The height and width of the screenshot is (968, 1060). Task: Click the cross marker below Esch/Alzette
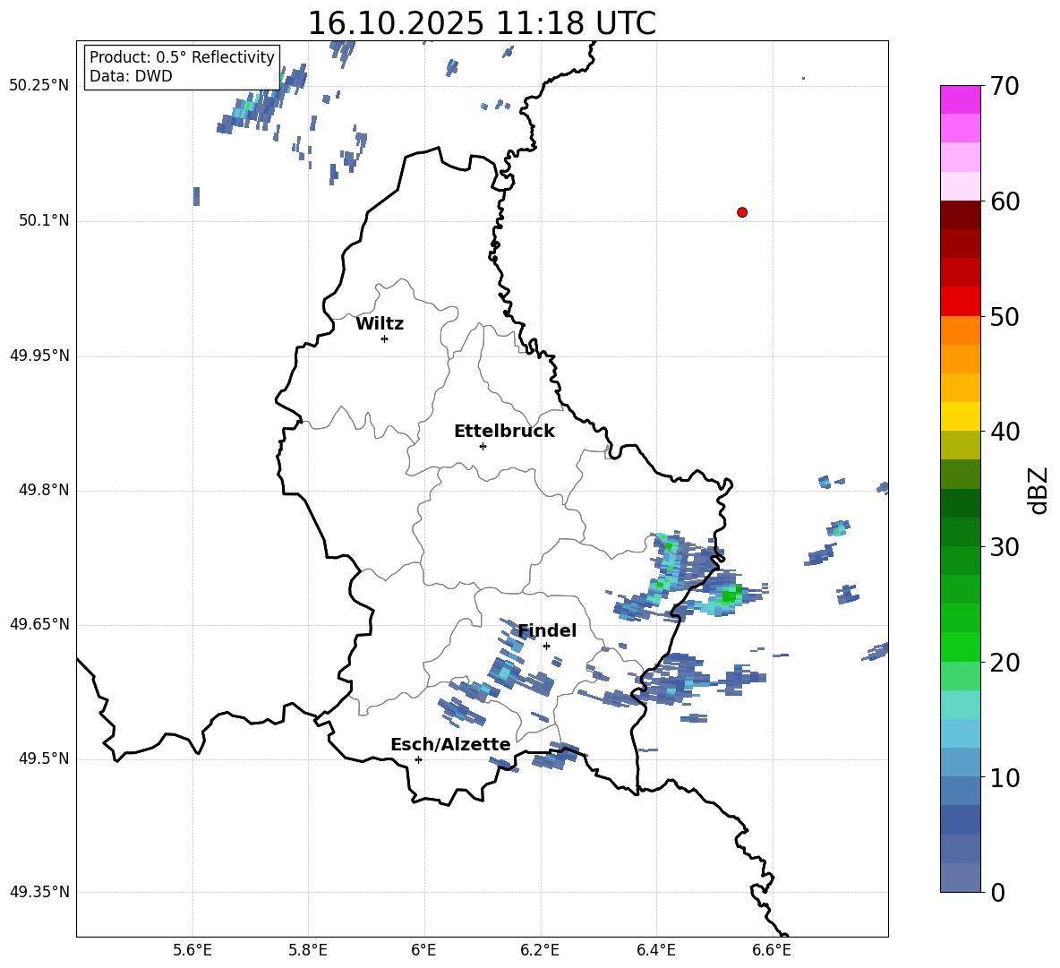coord(418,759)
